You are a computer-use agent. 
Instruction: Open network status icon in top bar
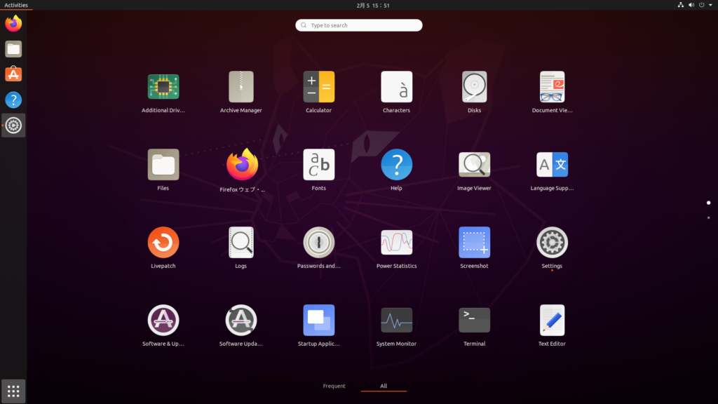pos(680,5)
